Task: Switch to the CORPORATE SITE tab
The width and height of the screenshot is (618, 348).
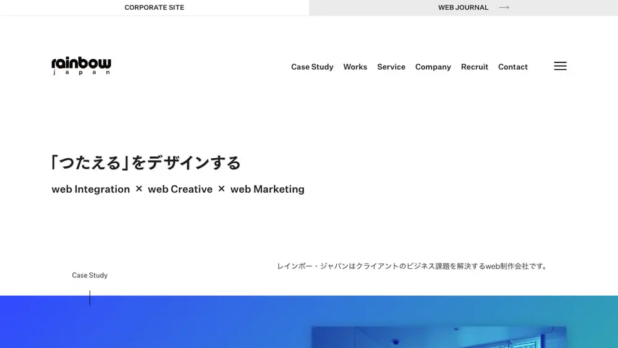Action: click(x=154, y=7)
